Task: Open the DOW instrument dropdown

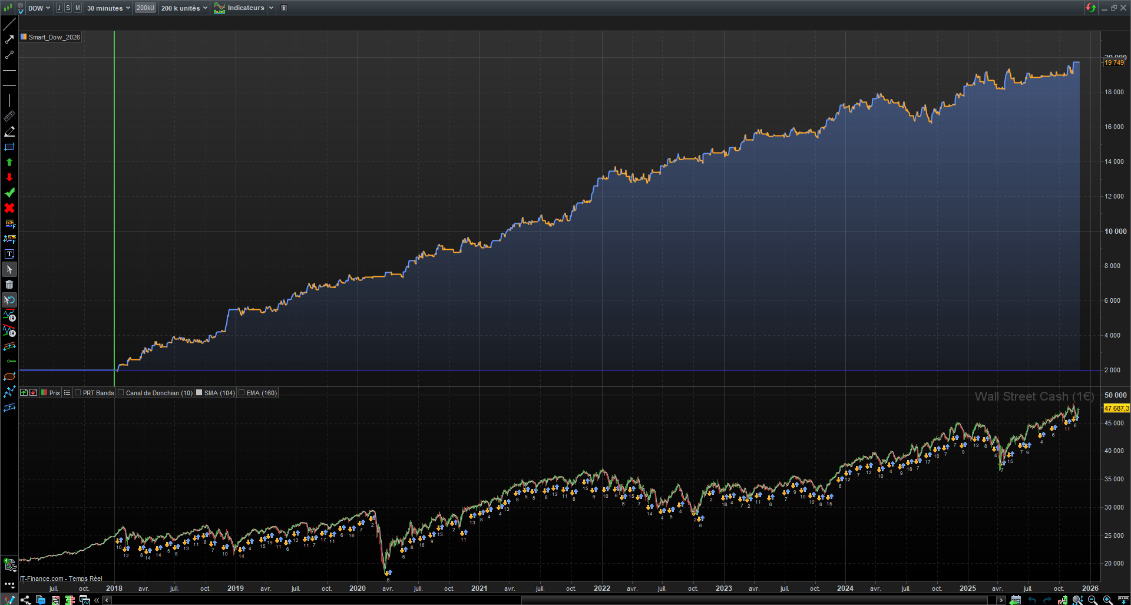Action: click(x=39, y=8)
